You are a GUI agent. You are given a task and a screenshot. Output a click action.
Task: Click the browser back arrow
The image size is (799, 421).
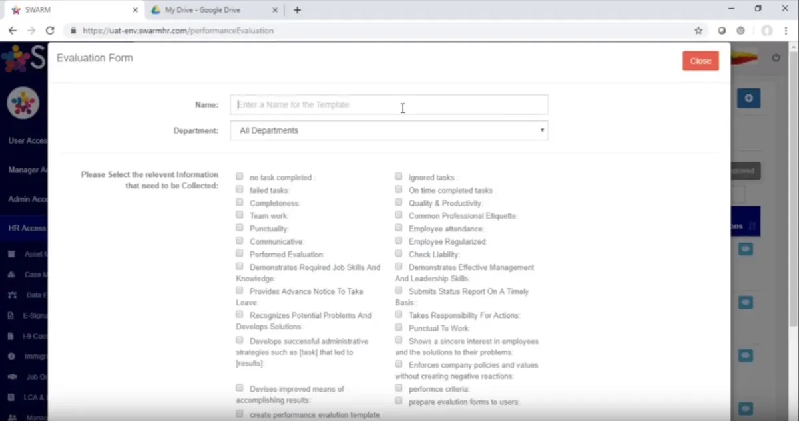[x=13, y=31]
